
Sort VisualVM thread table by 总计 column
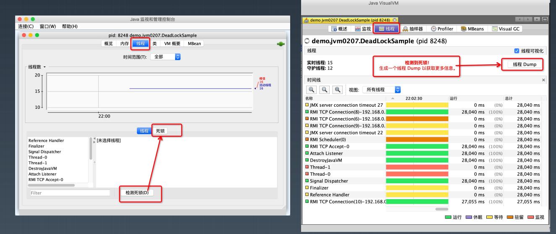click(x=523, y=98)
